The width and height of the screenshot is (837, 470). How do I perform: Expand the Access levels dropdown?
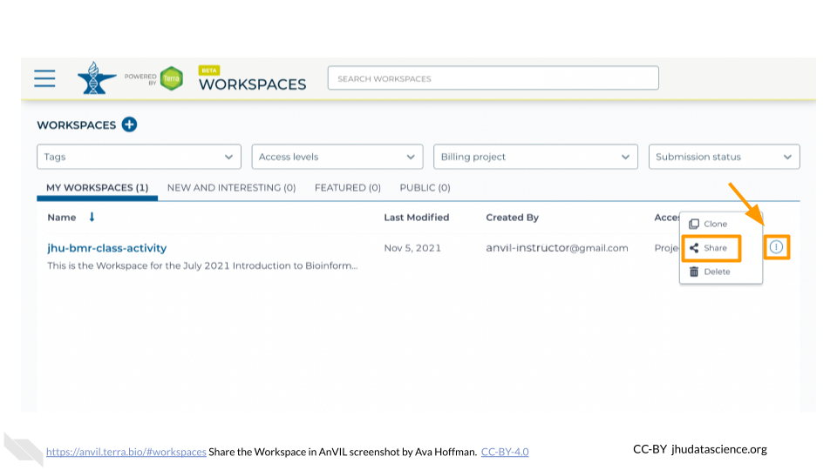click(x=337, y=157)
